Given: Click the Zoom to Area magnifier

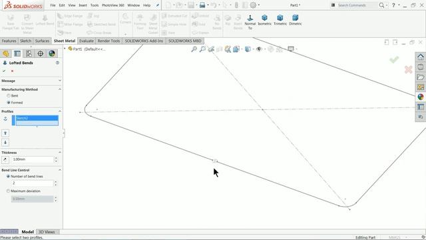Looking at the screenshot, I should [x=202, y=49].
